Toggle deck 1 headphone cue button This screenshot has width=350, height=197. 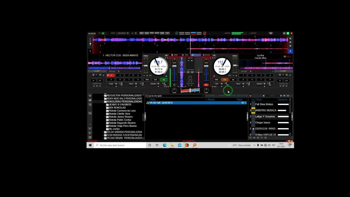[174, 85]
